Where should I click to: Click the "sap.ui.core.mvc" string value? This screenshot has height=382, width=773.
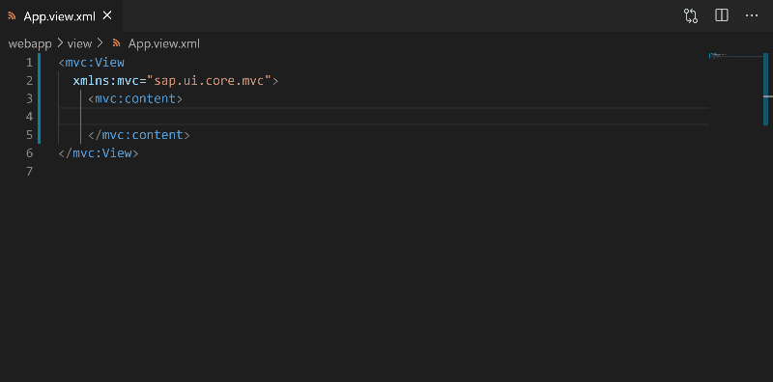(209, 81)
